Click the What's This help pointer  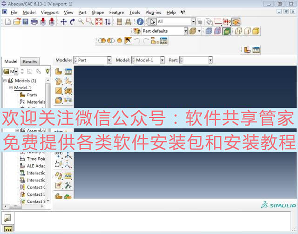coord(183,13)
